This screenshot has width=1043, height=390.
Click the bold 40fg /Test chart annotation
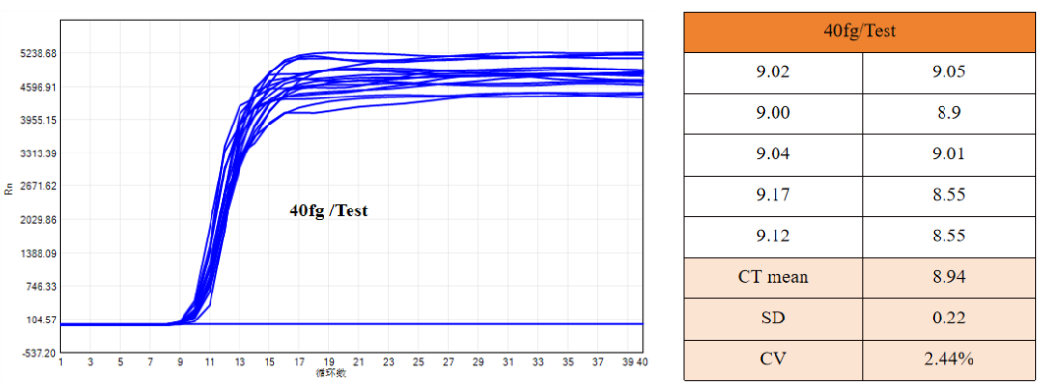coord(328,211)
